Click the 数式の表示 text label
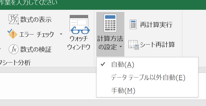Image resolution: width=206 pixels, height=106 pixels. 36,20
